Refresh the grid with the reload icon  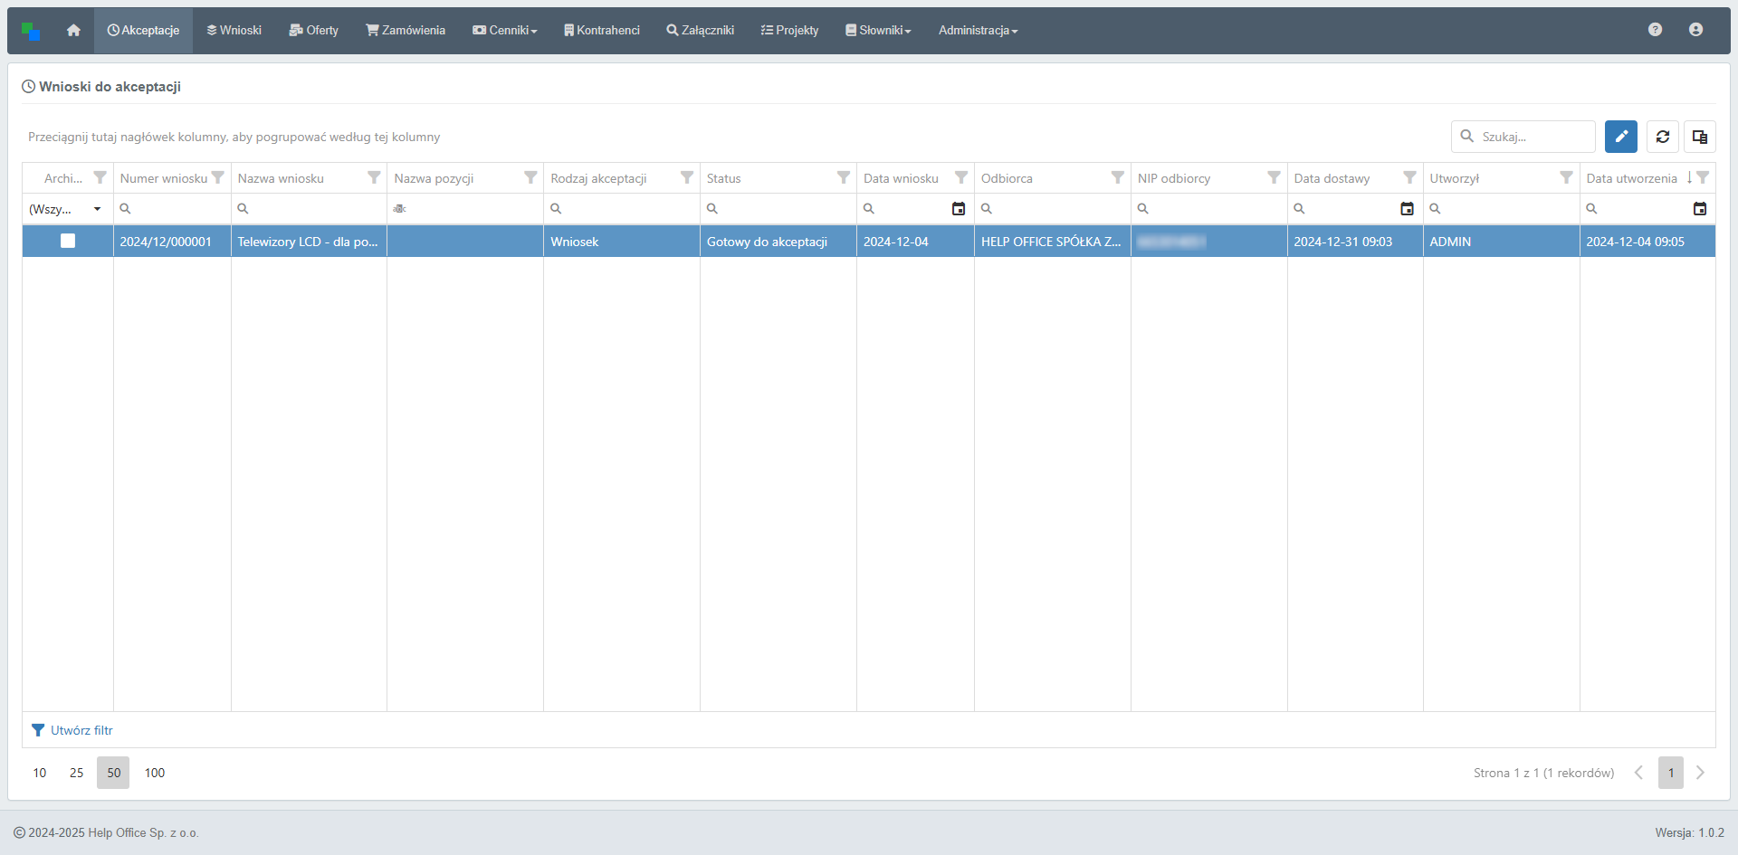pos(1662,137)
